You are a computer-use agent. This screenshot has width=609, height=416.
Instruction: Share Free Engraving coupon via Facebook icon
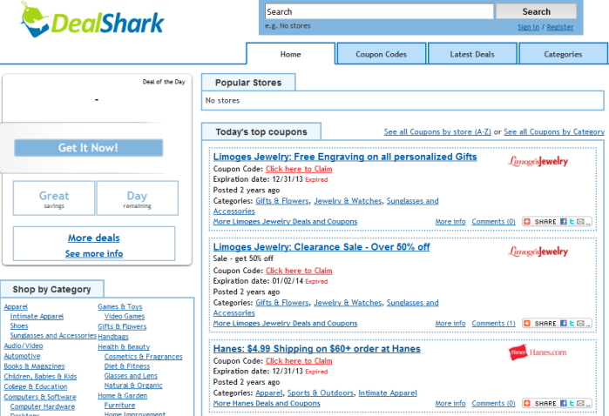563,222
